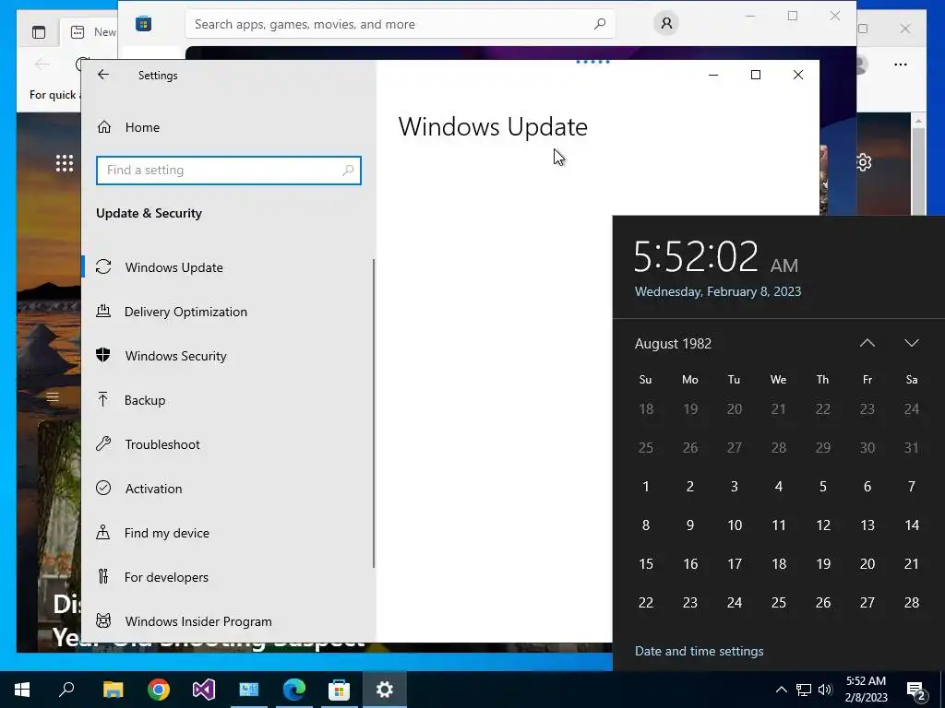The height and width of the screenshot is (708, 945).
Task: Launch Google Chrome from the taskbar
Action: click(159, 690)
